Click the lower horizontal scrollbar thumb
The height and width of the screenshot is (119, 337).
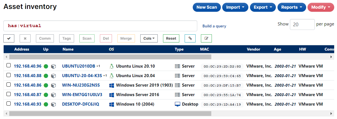(x=110, y=114)
